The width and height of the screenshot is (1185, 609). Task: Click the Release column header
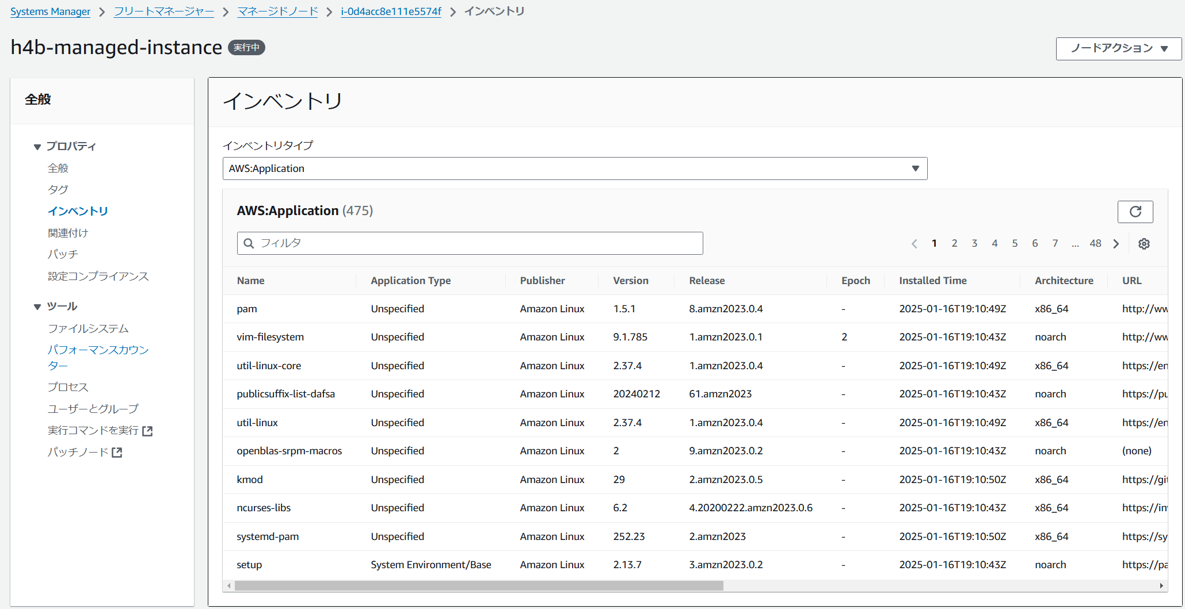click(707, 281)
